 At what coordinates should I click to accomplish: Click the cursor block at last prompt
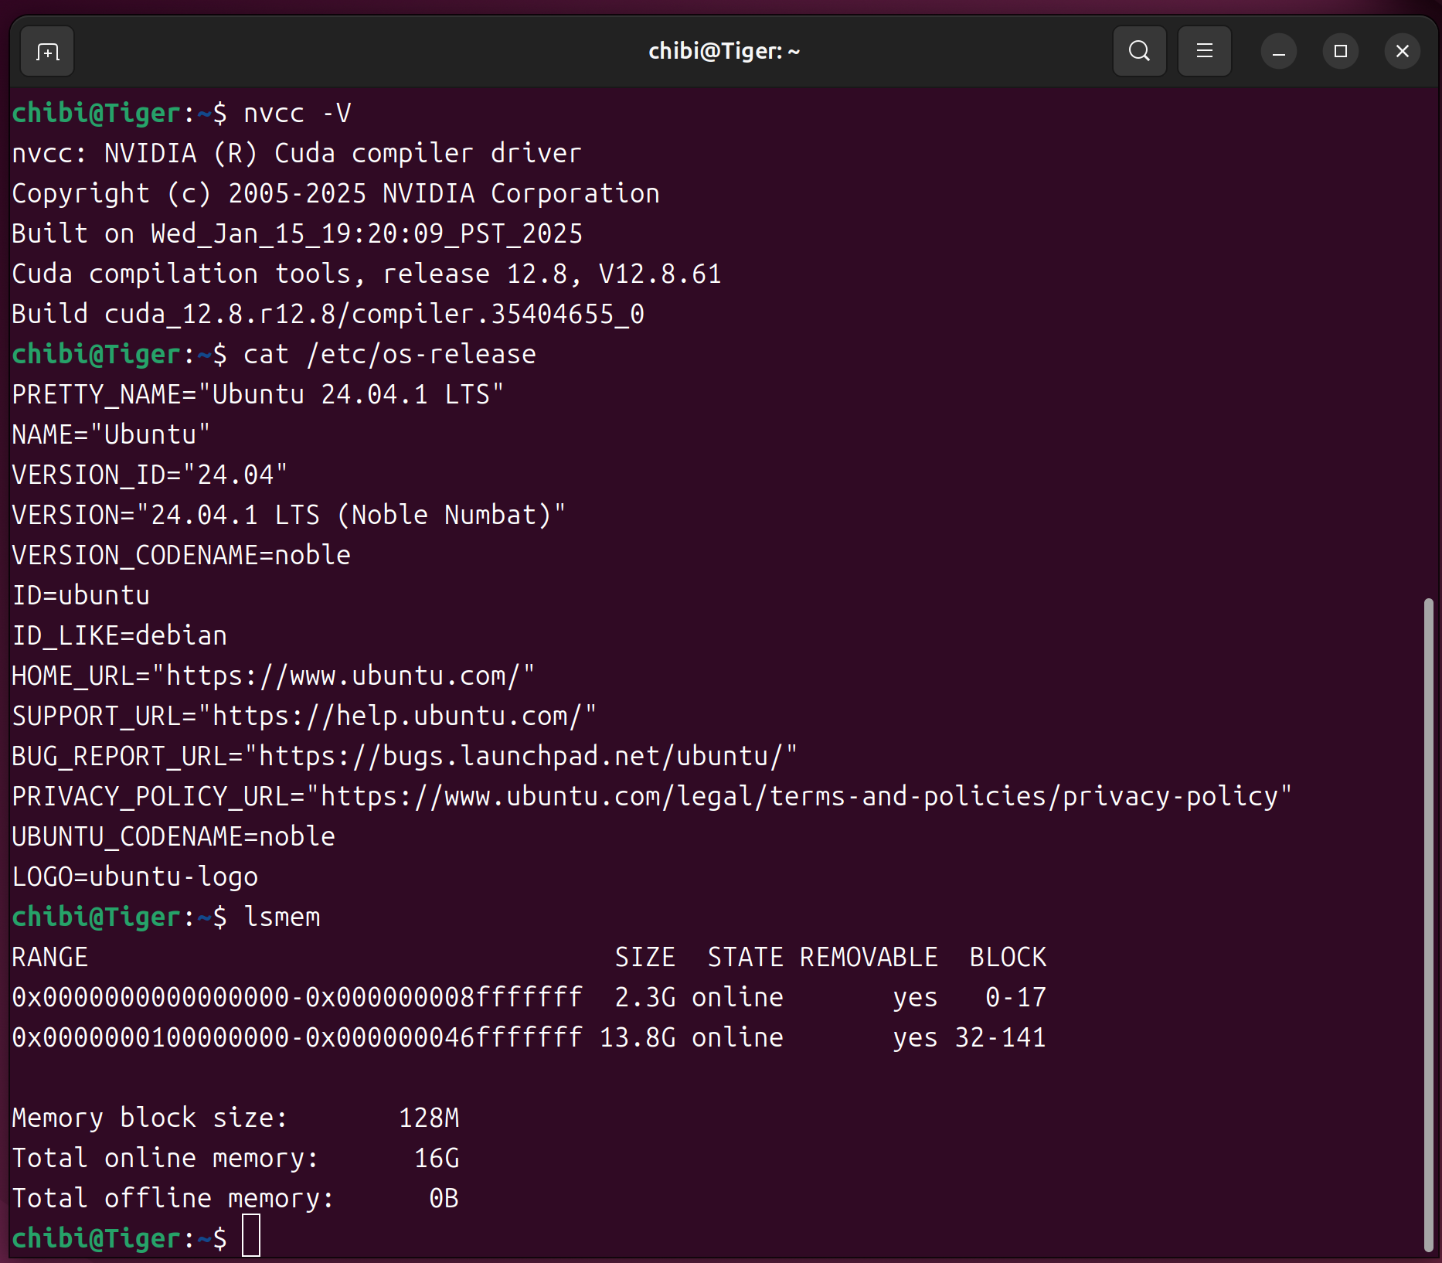[251, 1235]
